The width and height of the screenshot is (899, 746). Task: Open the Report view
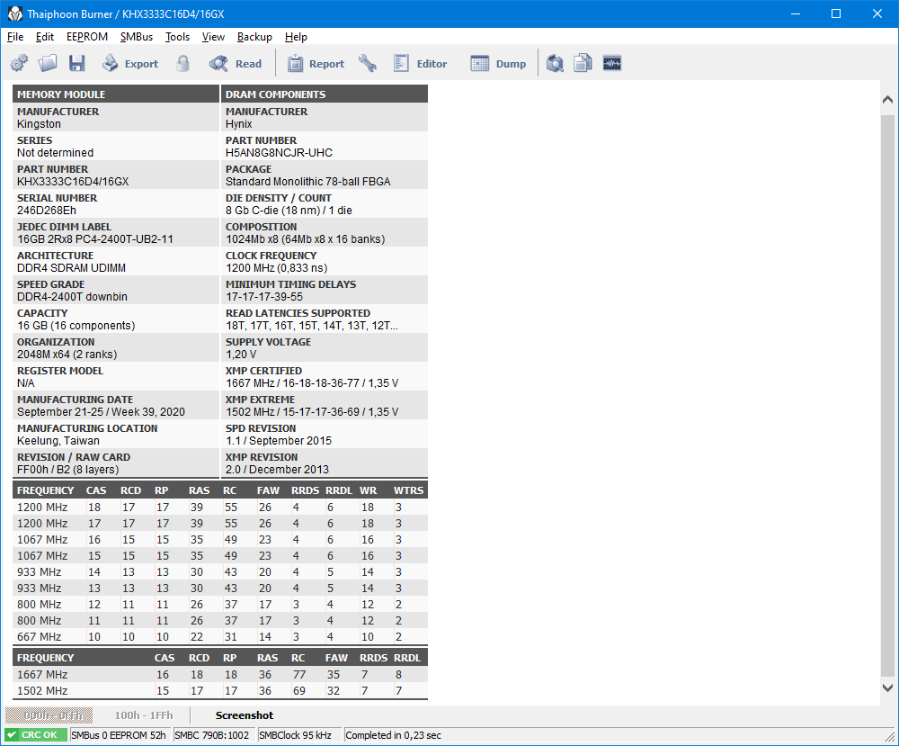[x=316, y=63]
